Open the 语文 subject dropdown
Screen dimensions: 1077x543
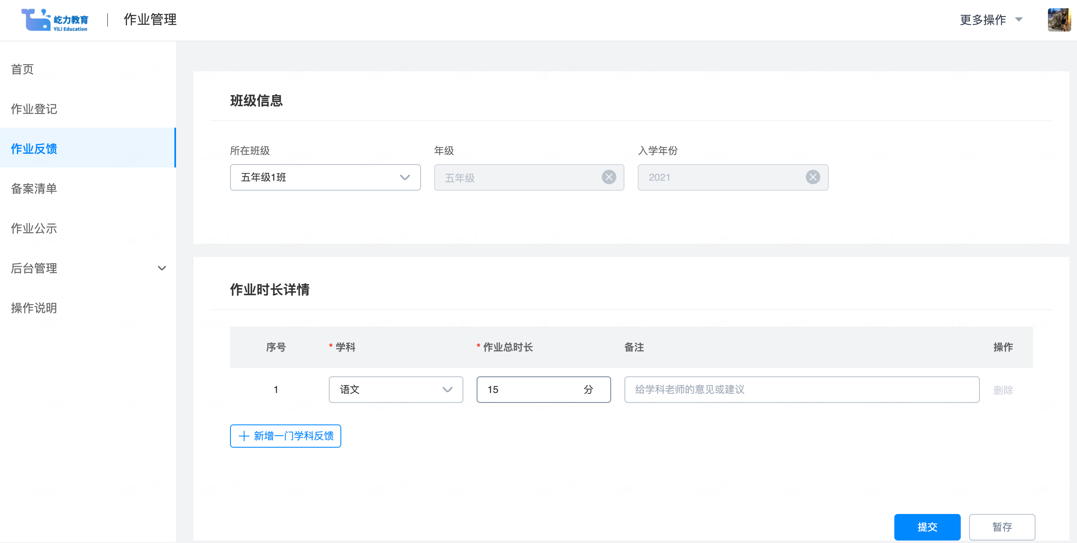coord(396,389)
